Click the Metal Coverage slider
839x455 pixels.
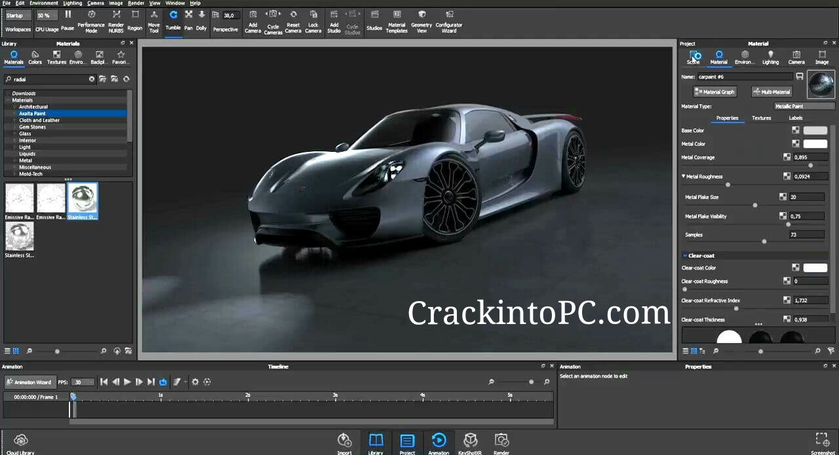click(756, 166)
